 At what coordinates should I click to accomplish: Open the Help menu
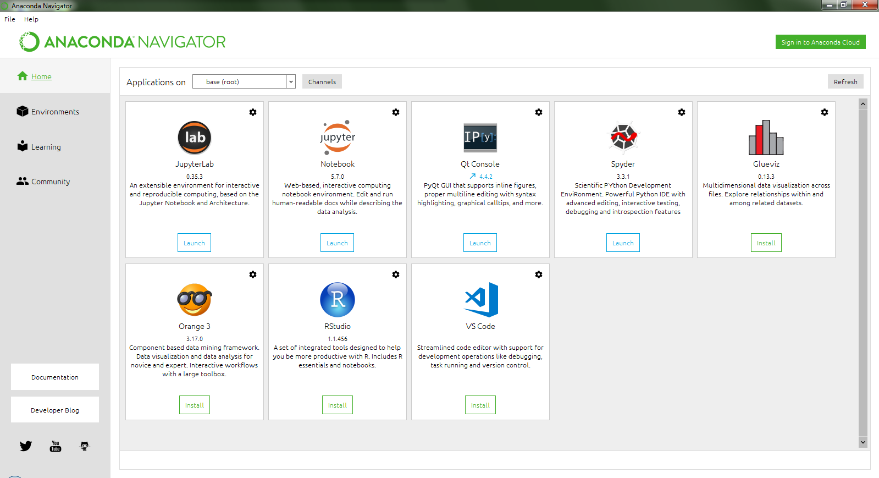pyautogui.click(x=31, y=19)
